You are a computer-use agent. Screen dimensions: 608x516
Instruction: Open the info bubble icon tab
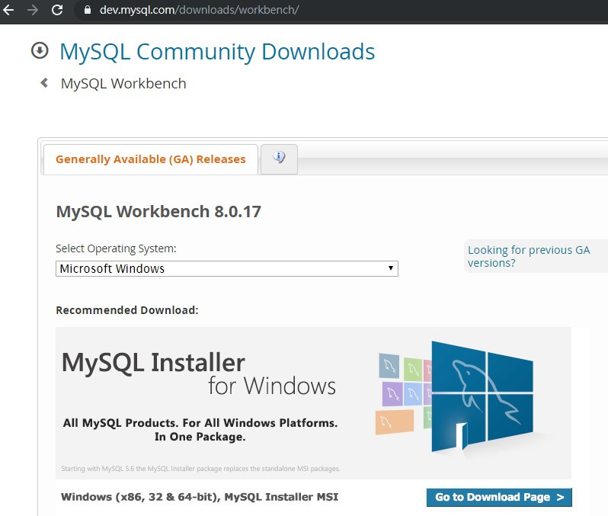point(279,159)
